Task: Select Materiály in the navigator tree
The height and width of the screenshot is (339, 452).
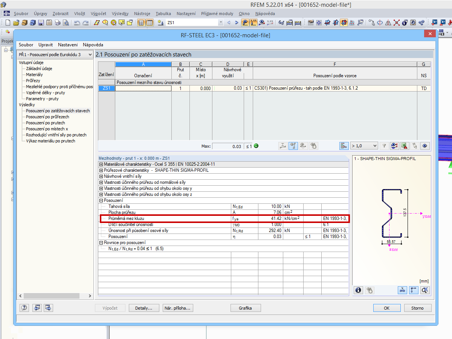Action: point(34,75)
